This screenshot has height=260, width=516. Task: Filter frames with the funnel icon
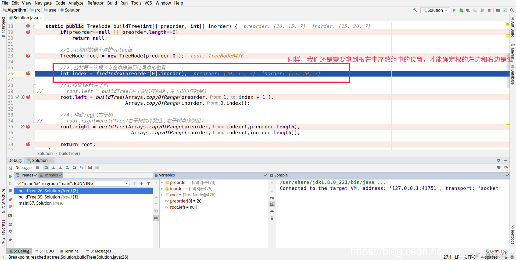(x=149, y=183)
